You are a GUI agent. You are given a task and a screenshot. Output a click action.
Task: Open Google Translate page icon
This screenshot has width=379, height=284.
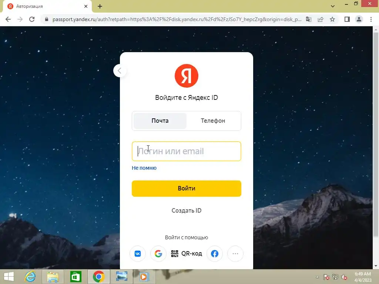pyautogui.click(x=309, y=19)
